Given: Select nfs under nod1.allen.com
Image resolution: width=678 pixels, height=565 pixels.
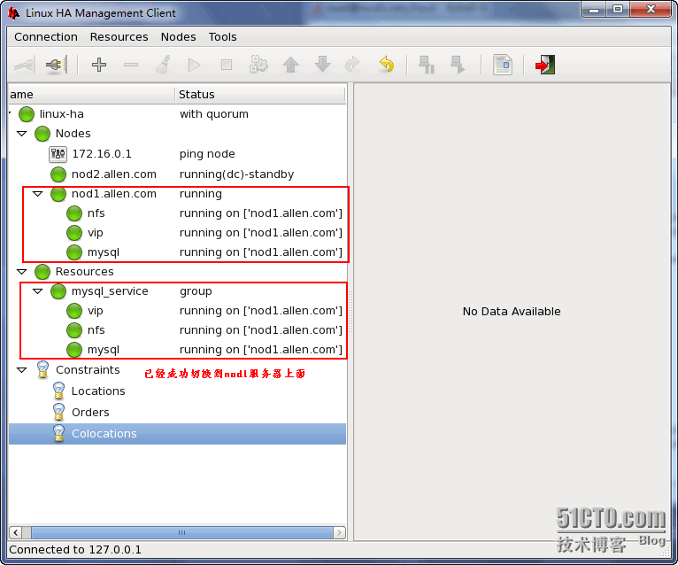Looking at the screenshot, I should coord(177,213).
